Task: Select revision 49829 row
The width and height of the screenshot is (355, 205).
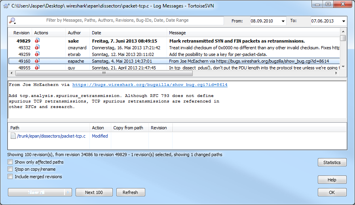Action: pyautogui.click(x=174, y=41)
